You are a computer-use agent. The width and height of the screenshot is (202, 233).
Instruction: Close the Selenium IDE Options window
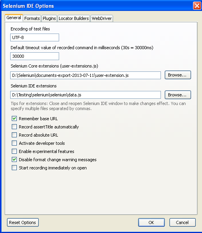click(197, 6)
